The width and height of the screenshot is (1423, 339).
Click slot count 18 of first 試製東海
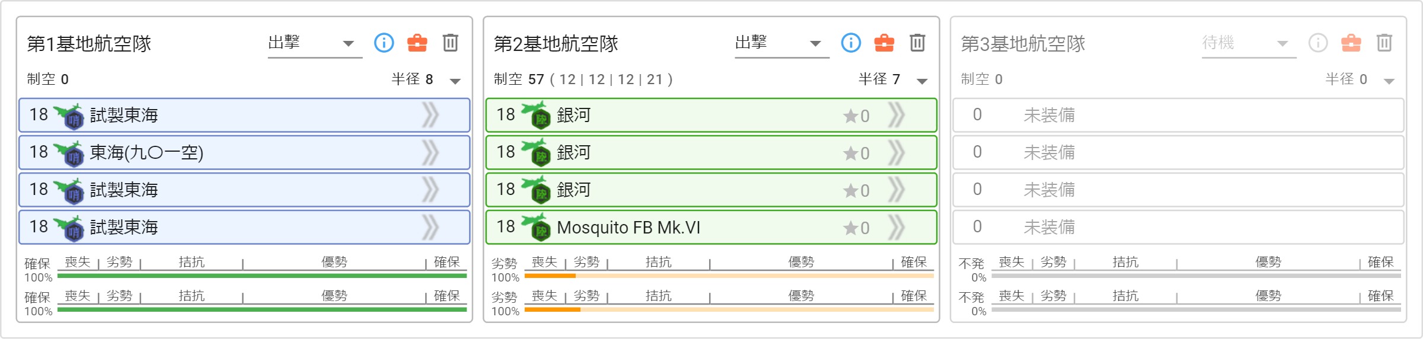pos(39,115)
